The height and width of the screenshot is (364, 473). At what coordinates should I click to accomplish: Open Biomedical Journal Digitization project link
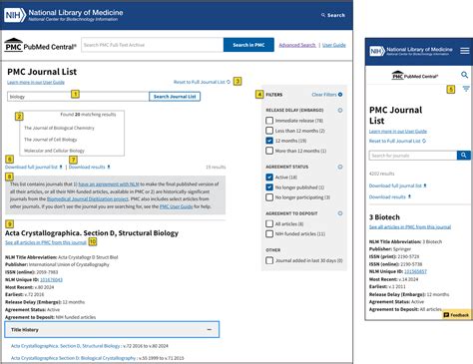[x=88, y=198]
